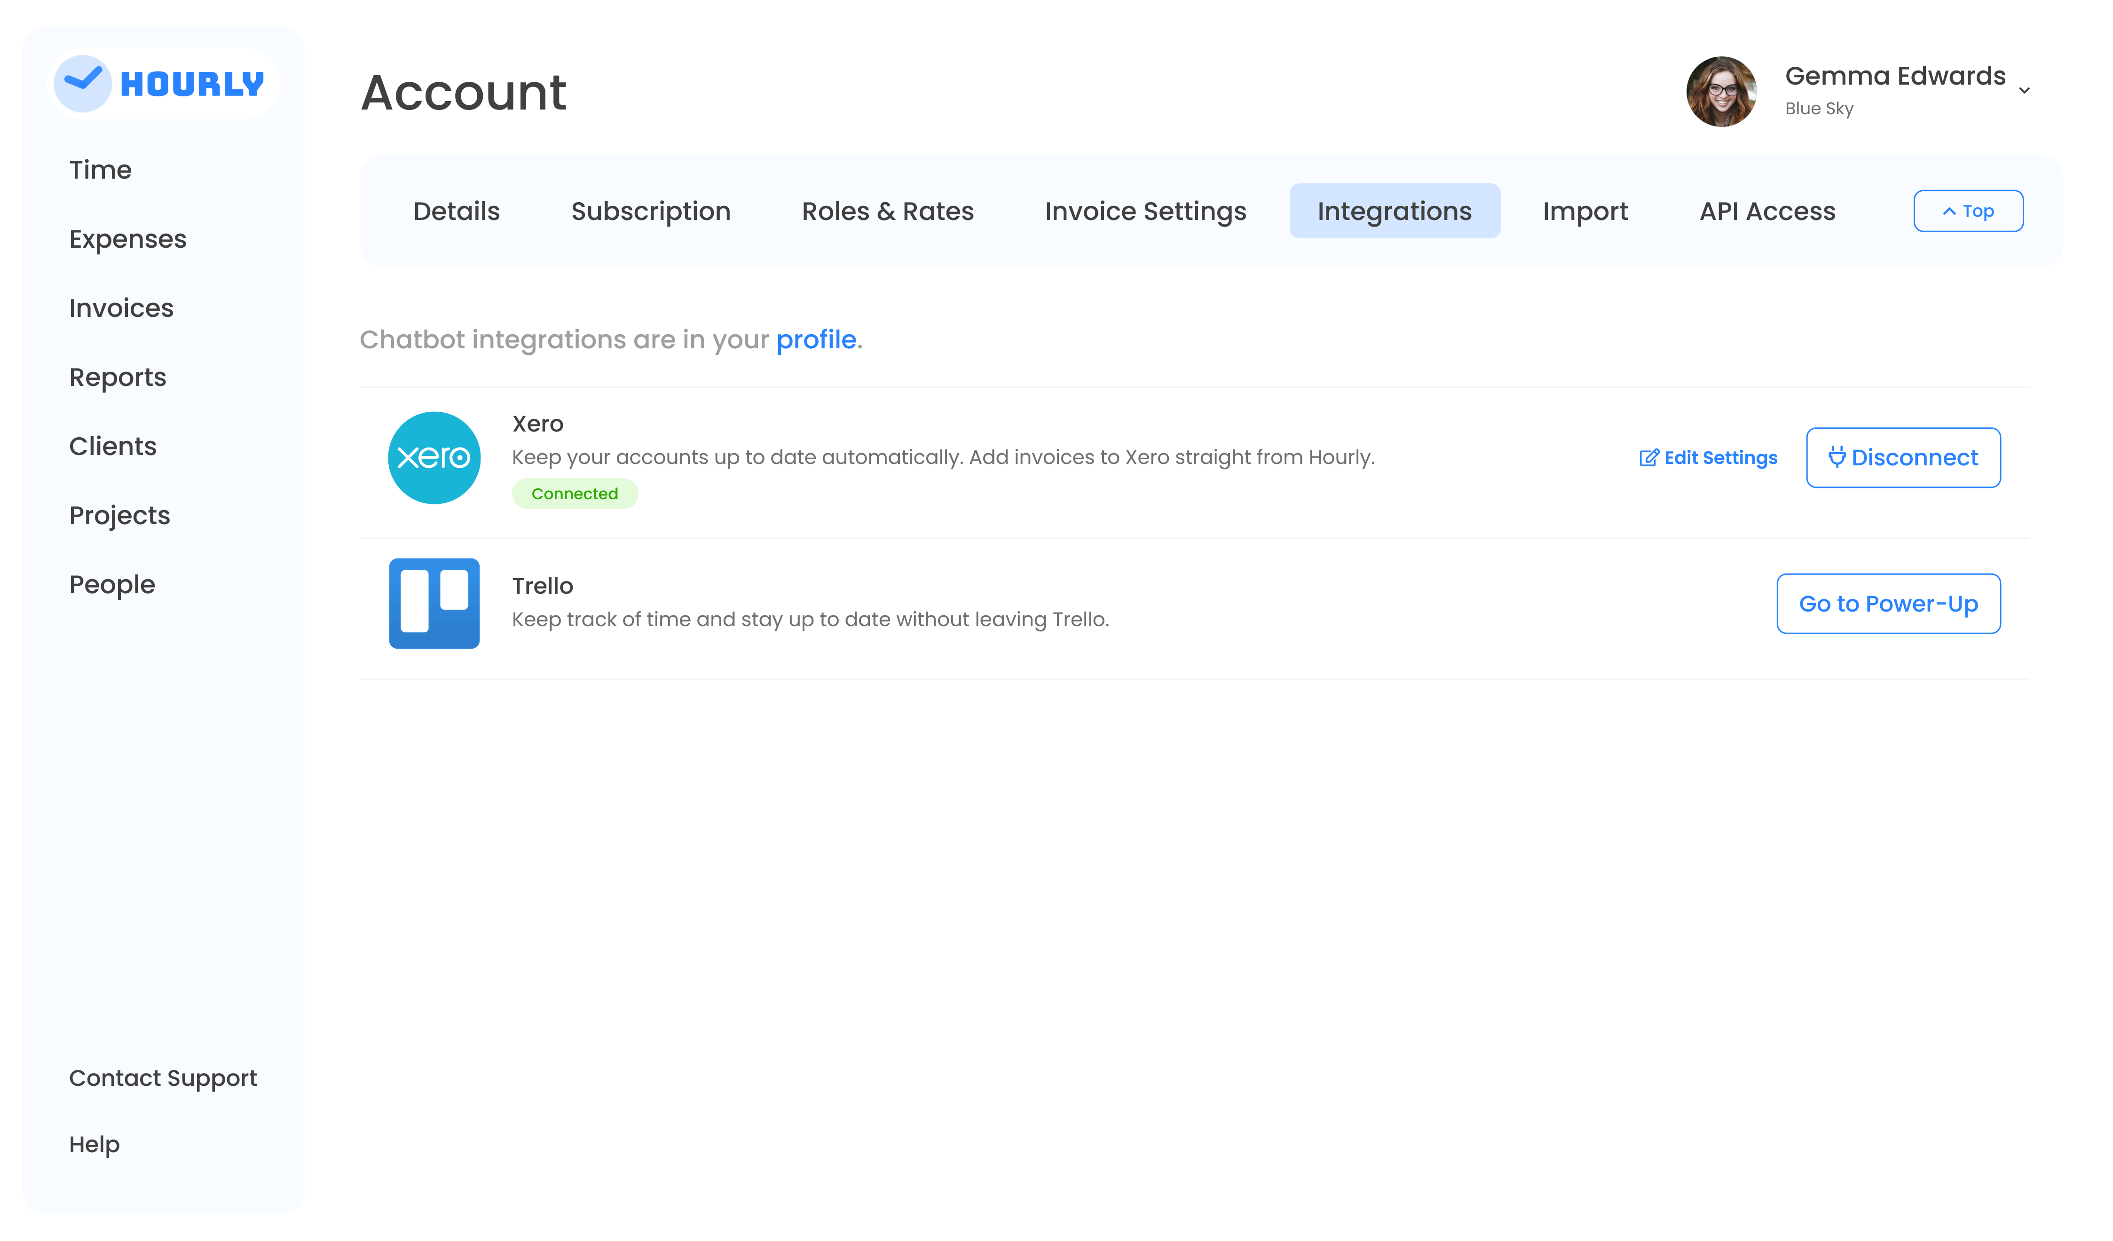Open the API Access tab
This screenshot has height=1241, width=2113.
click(x=1766, y=212)
